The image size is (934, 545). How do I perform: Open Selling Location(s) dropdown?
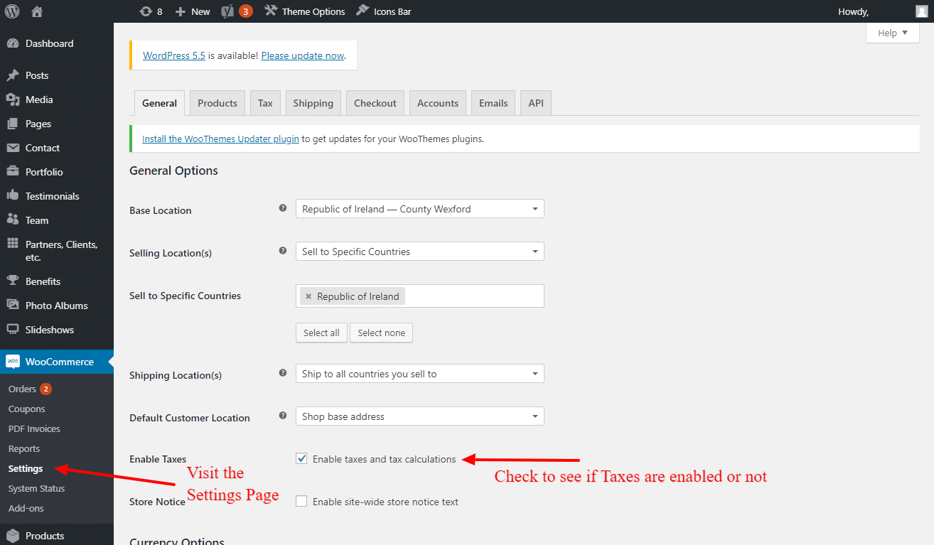(x=420, y=252)
